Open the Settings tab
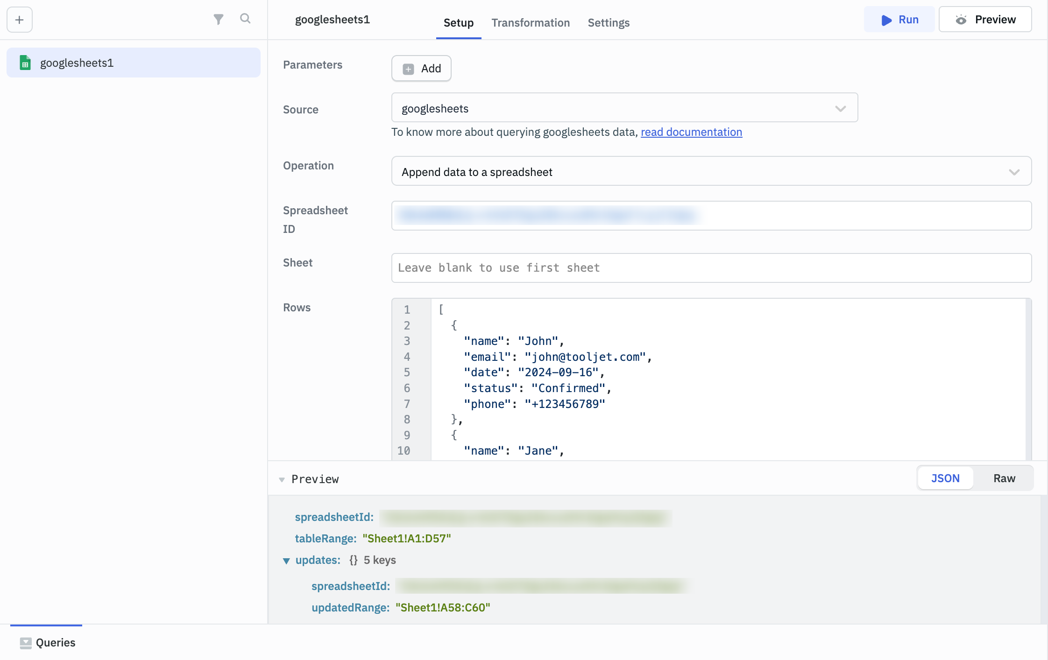 pos(608,22)
